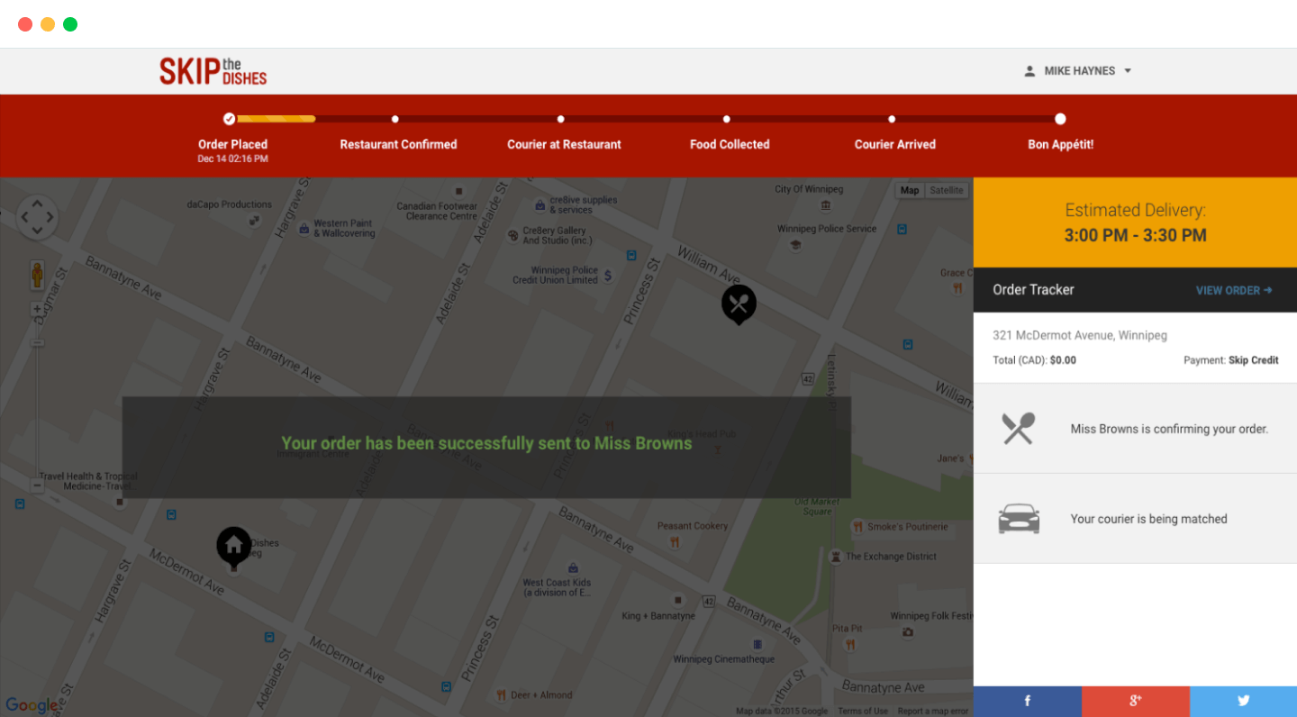Viewport: 1297px width, 717px height.
Task: Click the Western Paint & Wallcovering shop icon
Action: pos(304,228)
